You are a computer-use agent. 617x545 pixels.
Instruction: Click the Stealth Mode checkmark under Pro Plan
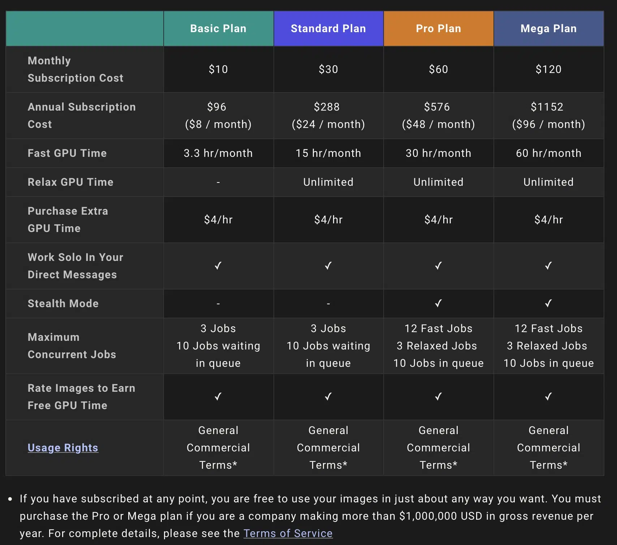[x=438, y=304]
